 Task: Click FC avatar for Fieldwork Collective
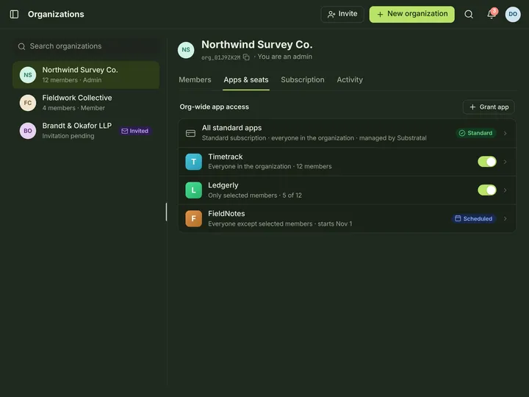[28, 103]
